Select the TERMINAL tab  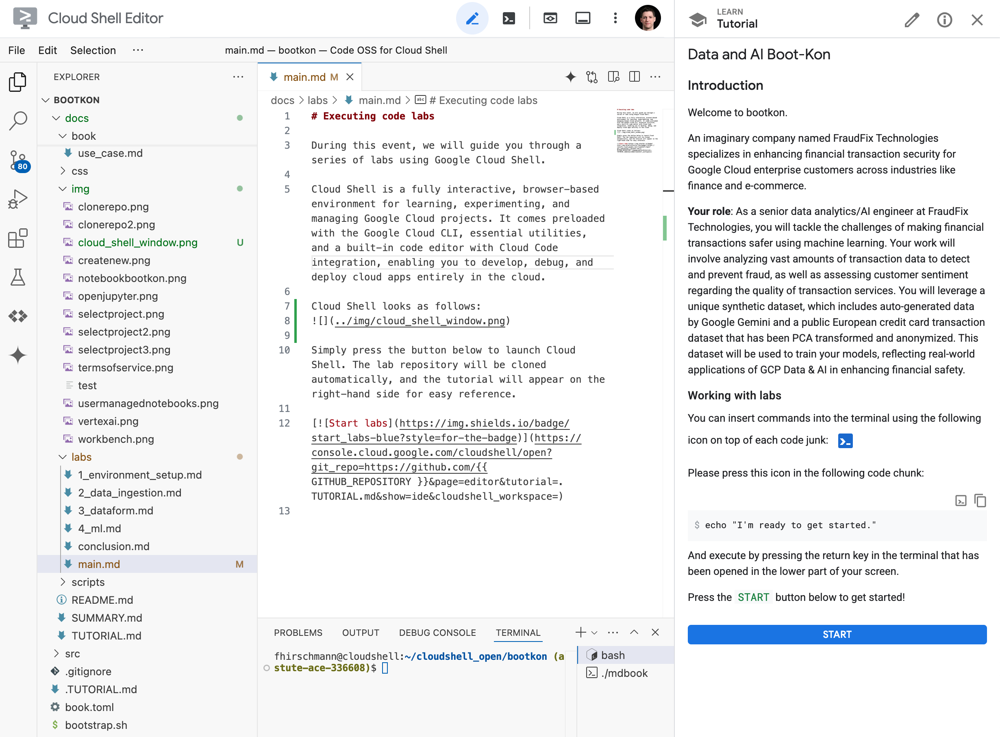click(518, 633)
